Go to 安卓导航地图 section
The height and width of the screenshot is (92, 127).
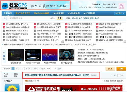[74, 13]
